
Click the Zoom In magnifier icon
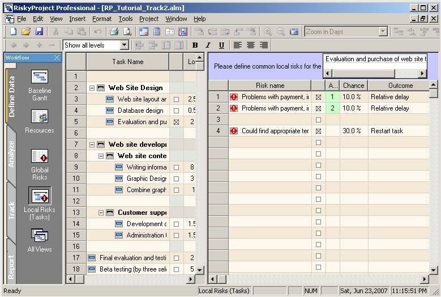(x=268, y=31)
